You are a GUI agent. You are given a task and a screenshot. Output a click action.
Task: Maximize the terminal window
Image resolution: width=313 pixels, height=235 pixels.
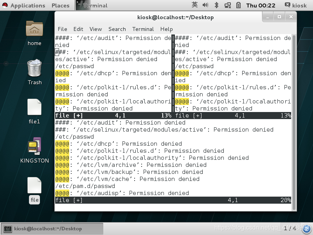point(279,17)
